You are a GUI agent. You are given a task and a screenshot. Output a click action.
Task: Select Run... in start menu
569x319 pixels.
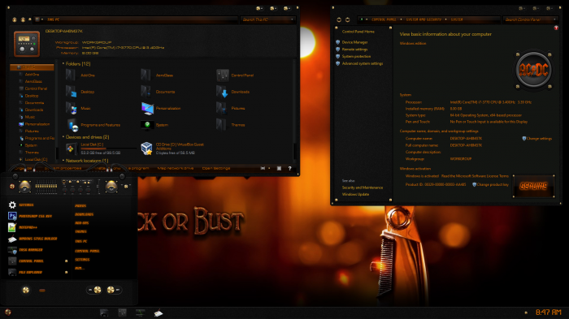click(x=79, y=268)
